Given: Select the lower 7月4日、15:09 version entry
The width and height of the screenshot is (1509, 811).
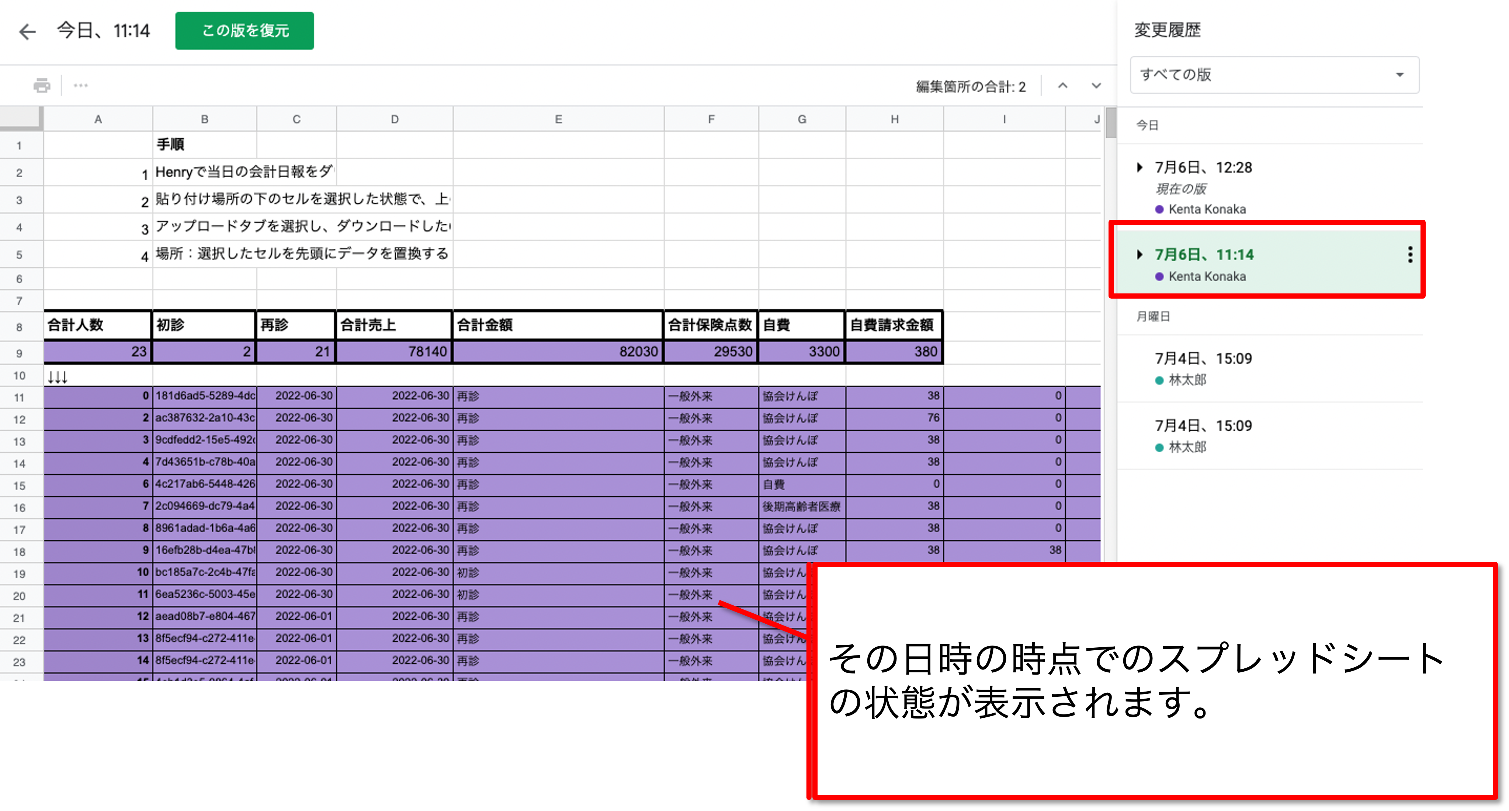Looking at the screenshot, I should tap(1270, 436).
